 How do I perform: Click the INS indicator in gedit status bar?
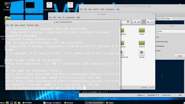tap(180, 95)
